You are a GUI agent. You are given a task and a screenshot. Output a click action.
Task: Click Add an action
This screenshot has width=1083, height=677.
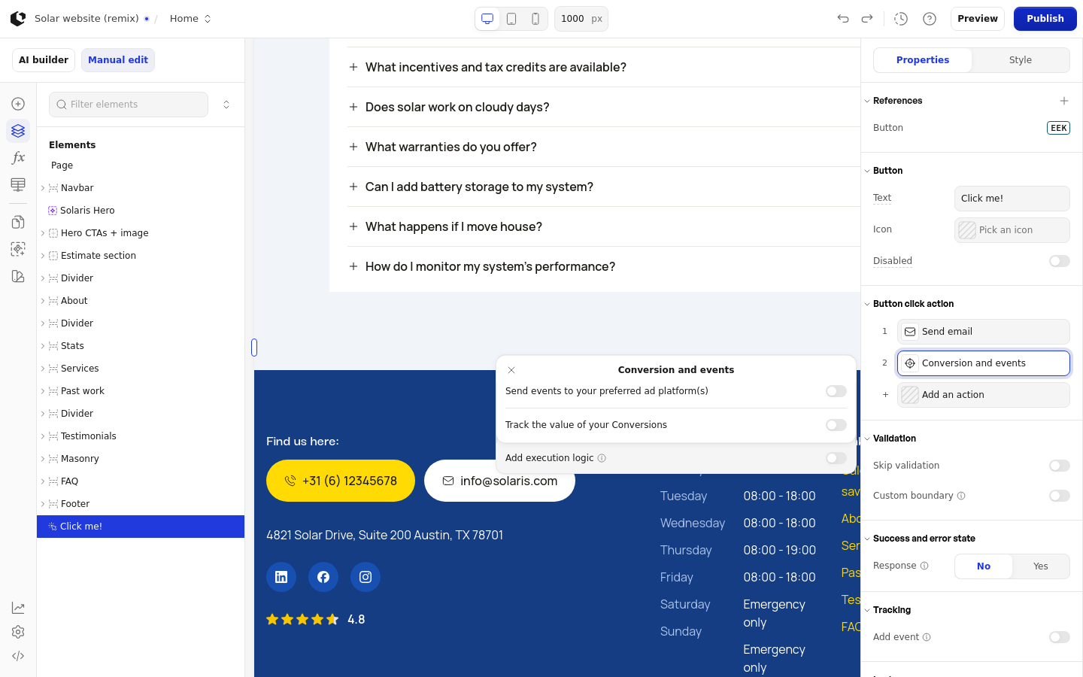coord(984,395)
